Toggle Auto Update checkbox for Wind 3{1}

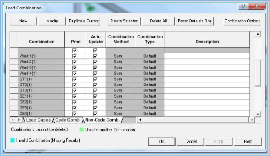click(x=95, y=68)
